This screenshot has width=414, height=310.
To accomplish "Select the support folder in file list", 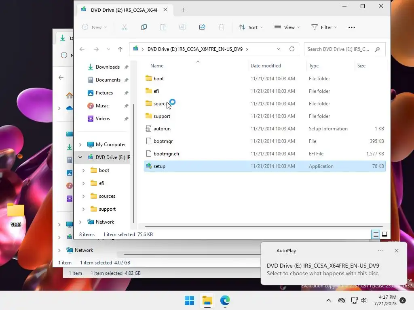I will 264,116.
